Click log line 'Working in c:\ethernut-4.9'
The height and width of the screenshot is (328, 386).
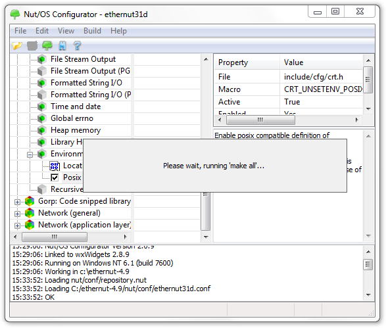[70, 271]
